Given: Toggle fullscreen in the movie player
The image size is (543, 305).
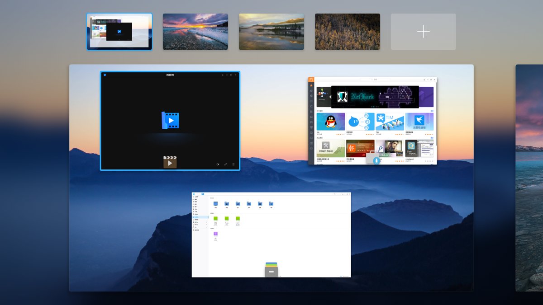Looking at the screenshot, I should click(x=225, y=164).
